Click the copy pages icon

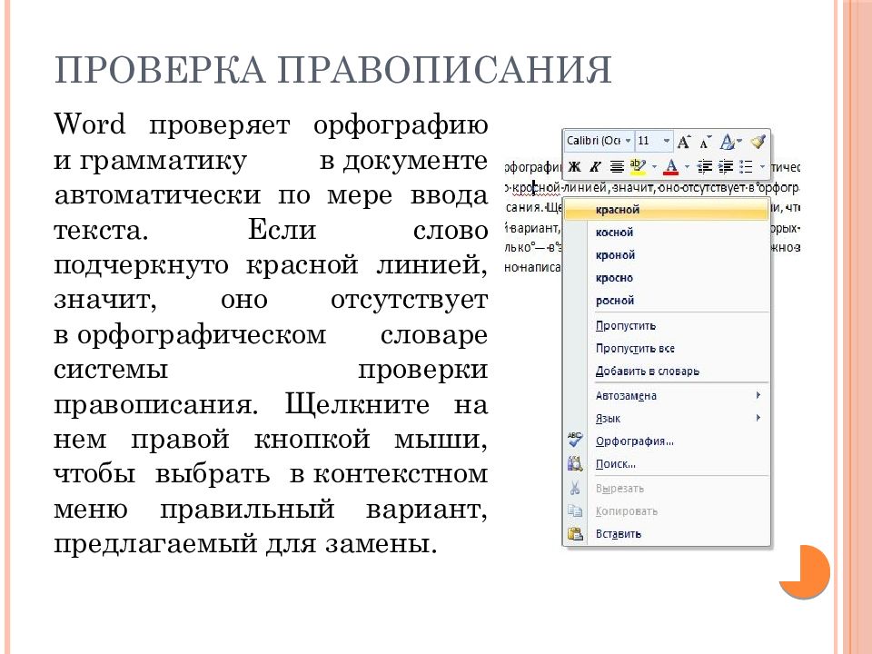click(x=575, y=511)
